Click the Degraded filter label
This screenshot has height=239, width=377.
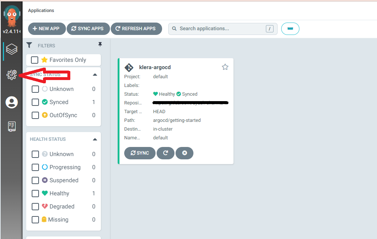[x=62, y=207]
